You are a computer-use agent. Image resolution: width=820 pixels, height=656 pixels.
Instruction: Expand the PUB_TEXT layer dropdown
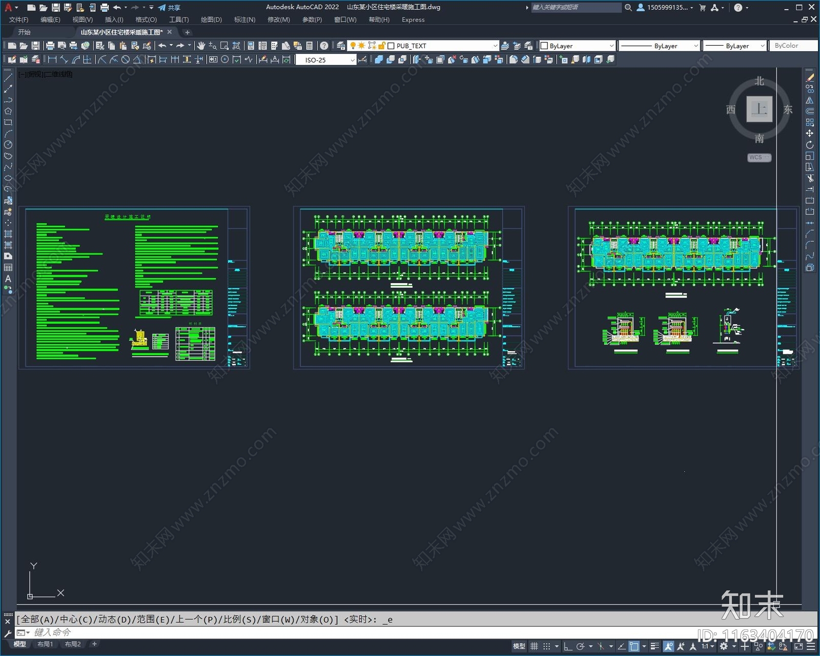click(495, 46)
